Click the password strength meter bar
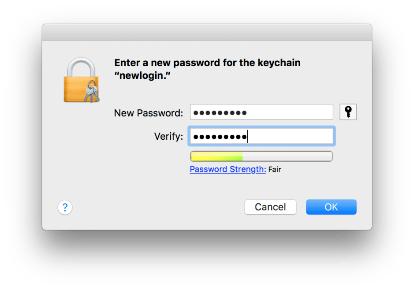Viewport: 414px width, 290px height. click(x=261, y=156)
